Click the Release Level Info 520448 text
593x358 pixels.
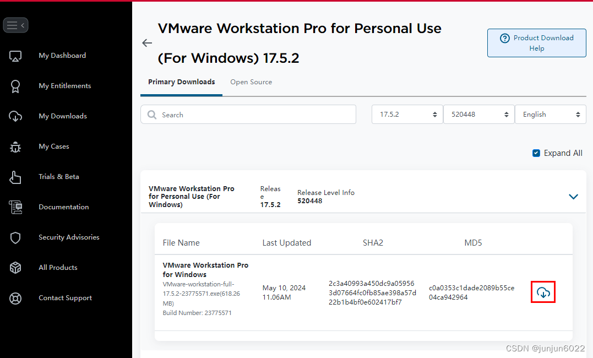[326, 197]
